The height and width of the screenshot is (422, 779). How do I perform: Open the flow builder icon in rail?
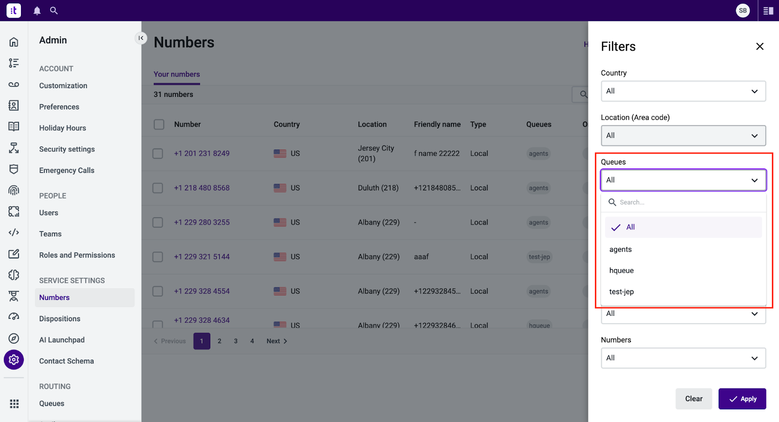point(14,148)
